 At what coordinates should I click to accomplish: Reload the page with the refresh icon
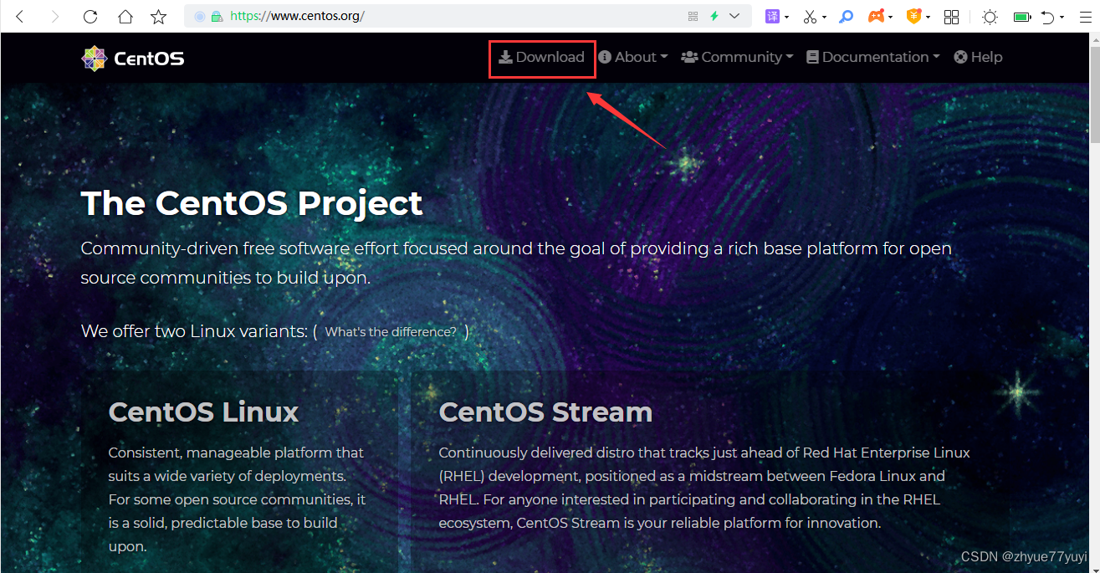[90, 16]
